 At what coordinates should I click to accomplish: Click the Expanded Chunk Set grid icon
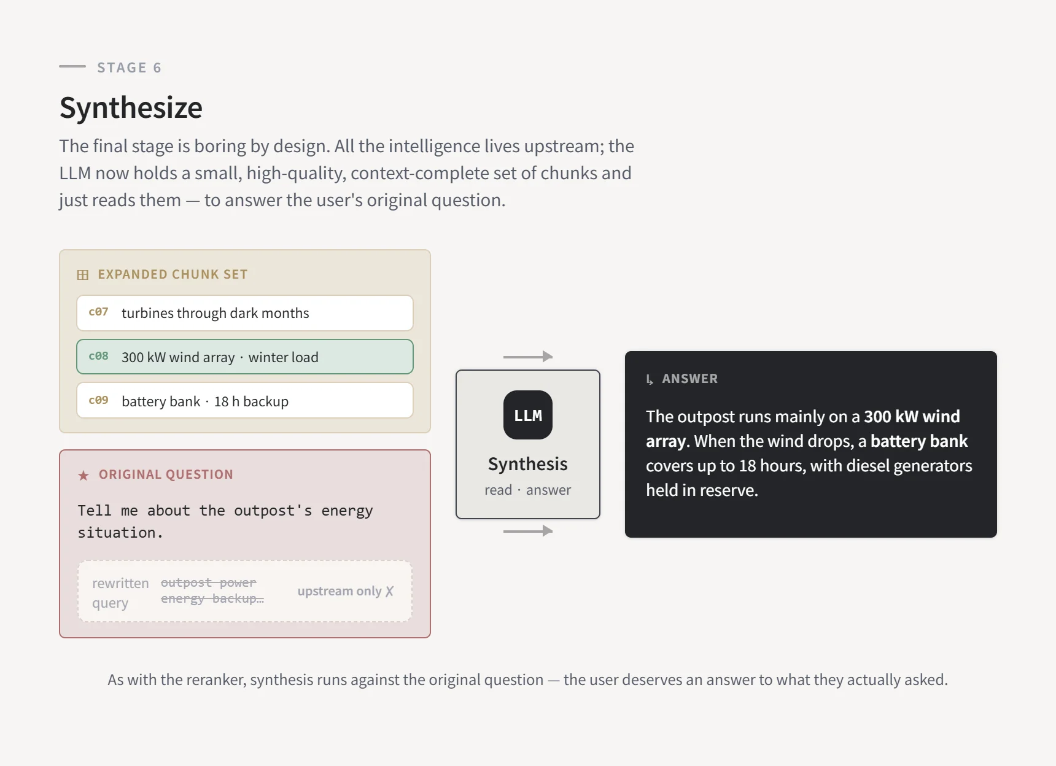pos(83,275)
